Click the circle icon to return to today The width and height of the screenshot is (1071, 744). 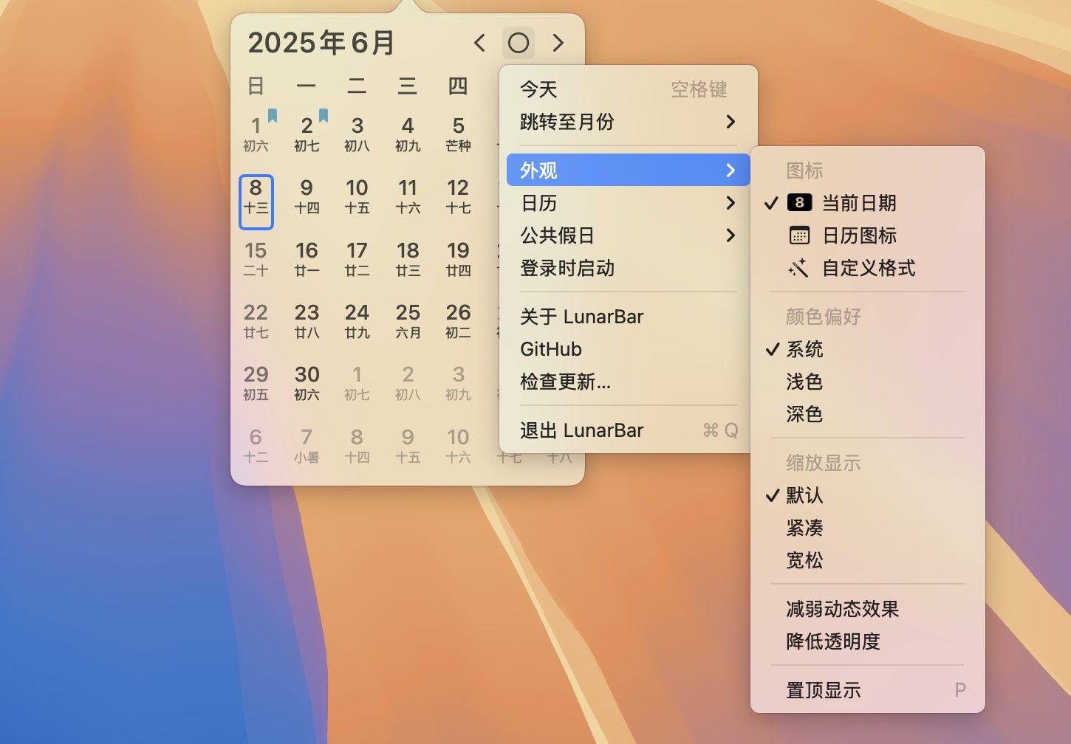pyautogui.click(x=519, y=43)
